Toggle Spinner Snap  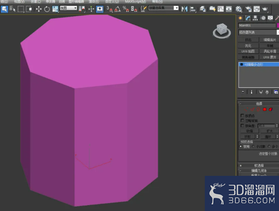[134, 9]
